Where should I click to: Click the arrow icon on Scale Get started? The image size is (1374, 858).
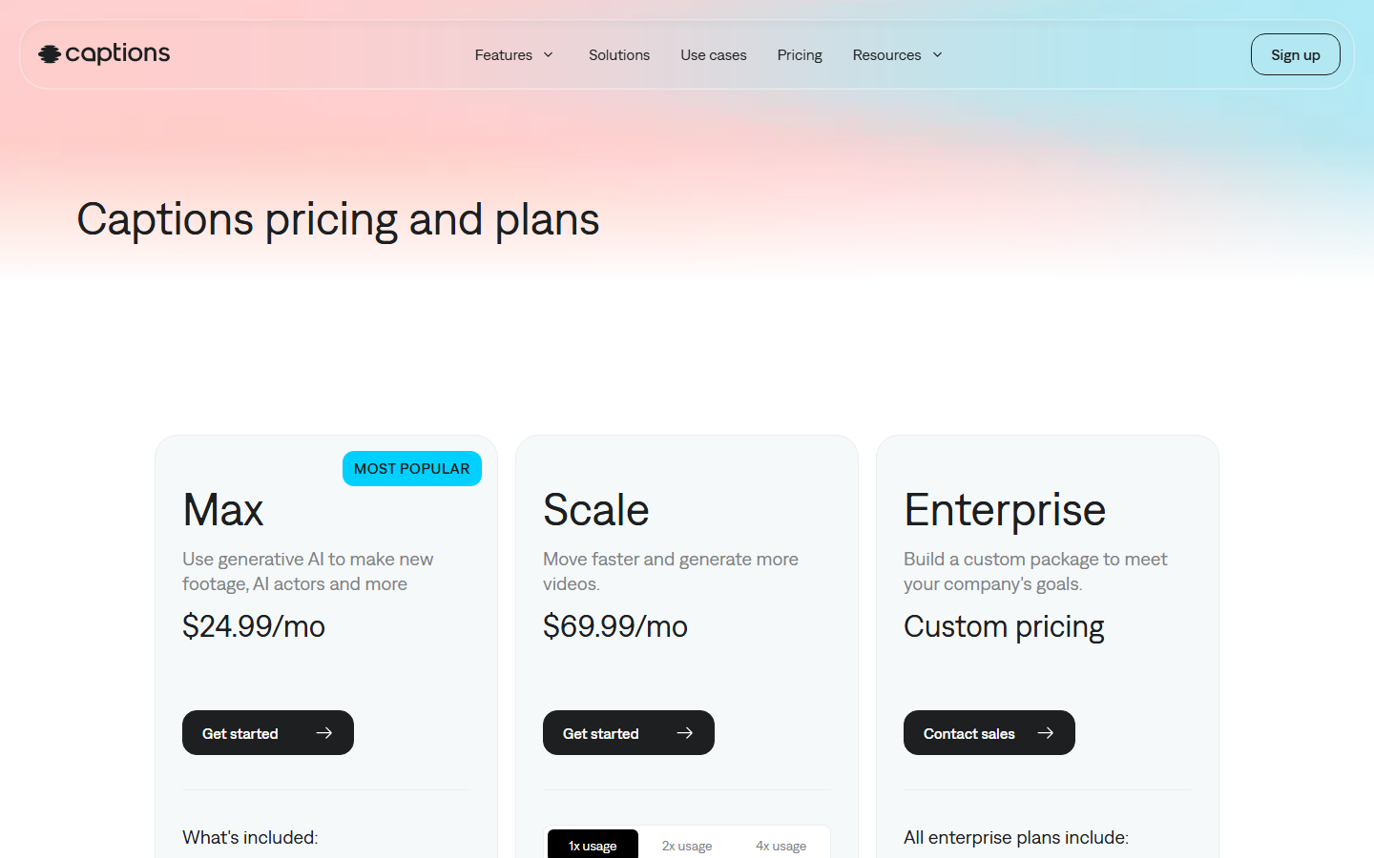(x=685, y=733)
